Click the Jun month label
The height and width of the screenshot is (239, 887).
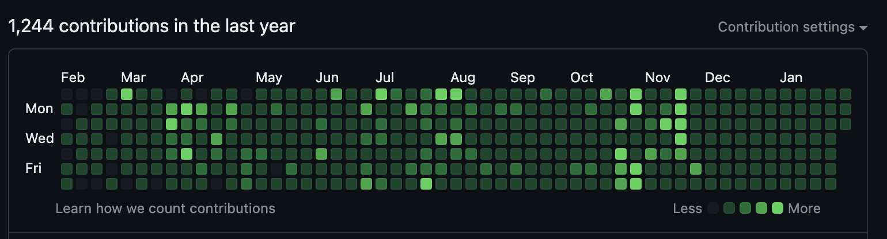click(x=327, y=78)
